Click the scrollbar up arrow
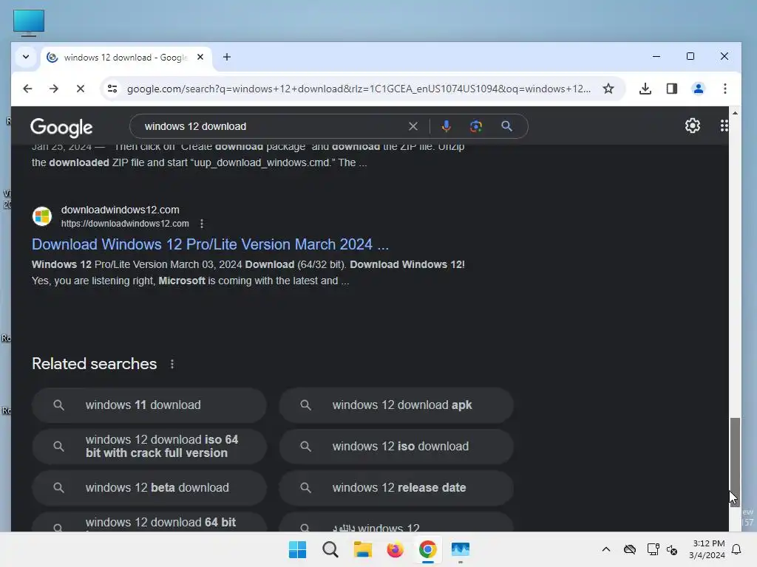 click(x=735, y=113)
